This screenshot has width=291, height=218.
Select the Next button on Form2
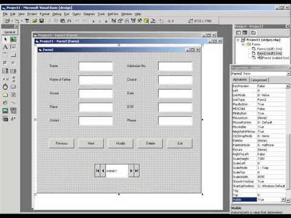tap(91, 144)
